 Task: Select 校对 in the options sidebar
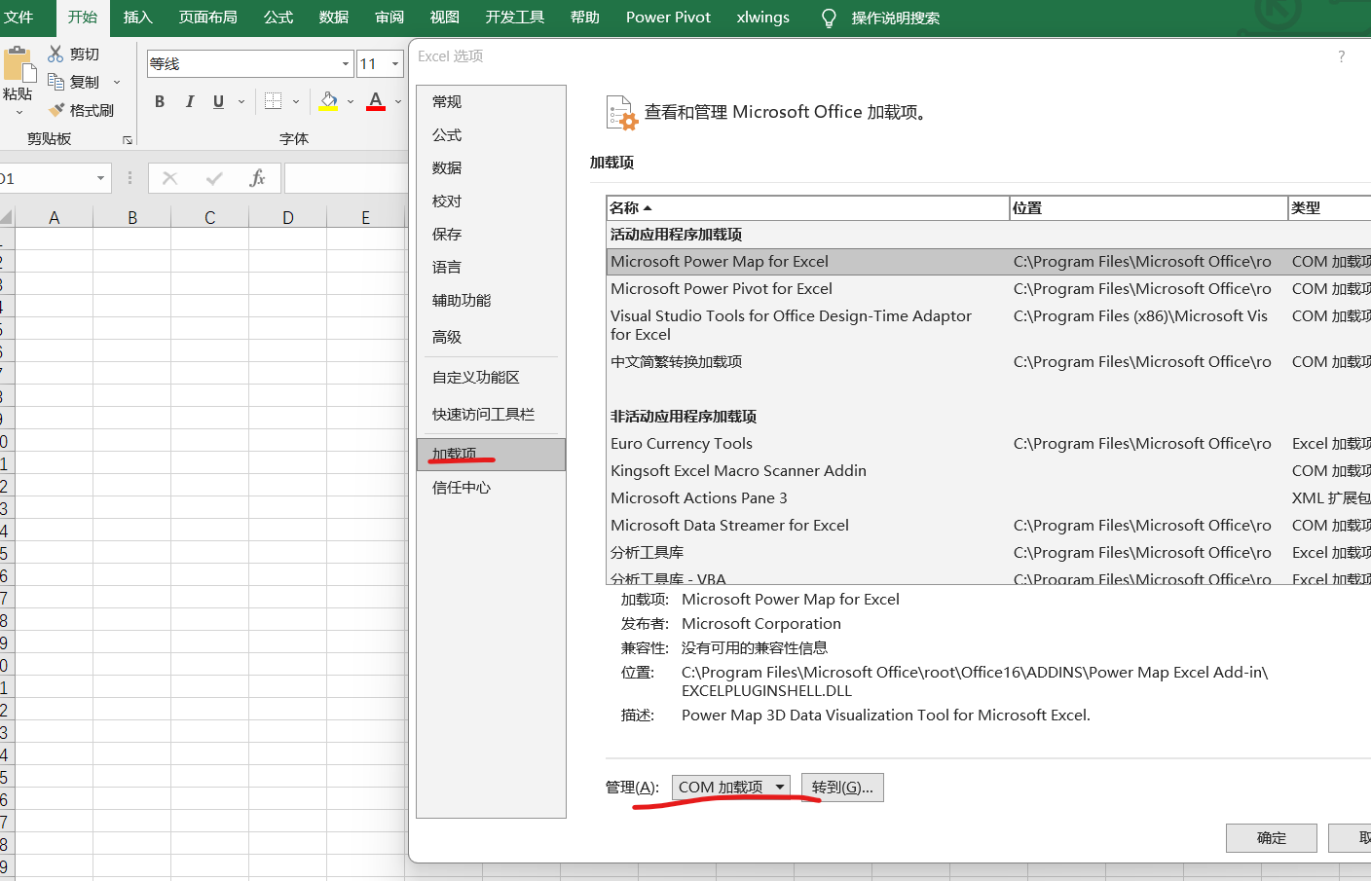click(491, 202)
